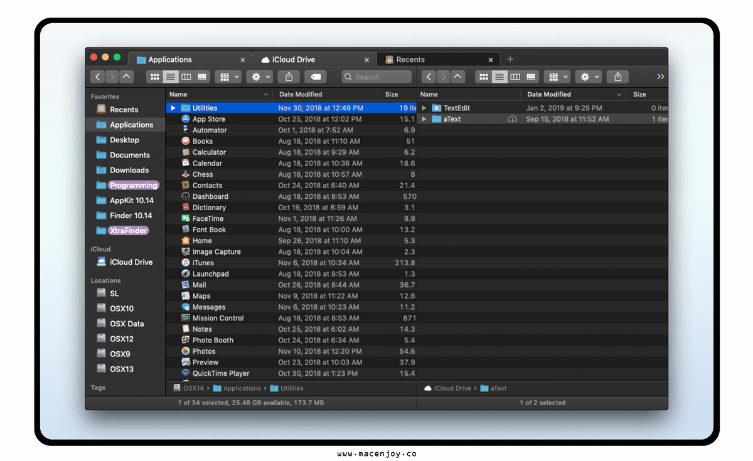Screen dimensions: 753x461
Task: Go forward in the right pane
Action: coord(444,77)
